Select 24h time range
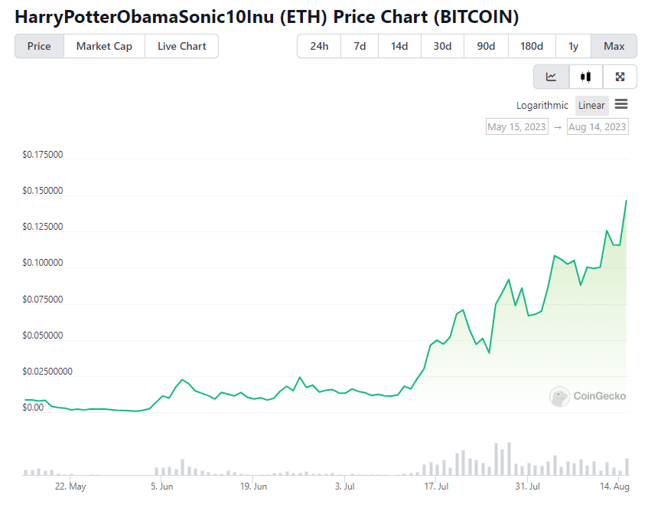Screen dimensions: 648x511 319,46
